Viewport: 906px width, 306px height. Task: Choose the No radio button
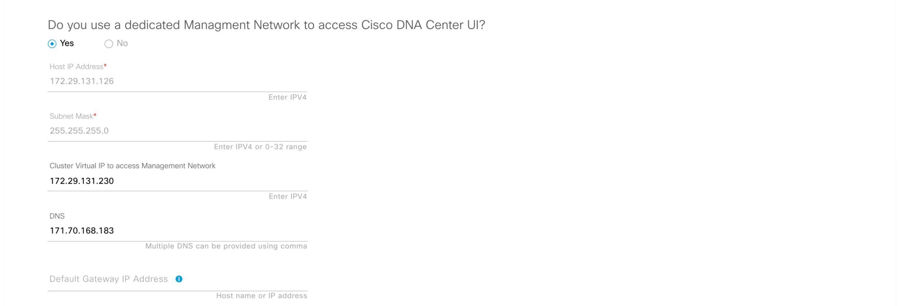[109, 44]
